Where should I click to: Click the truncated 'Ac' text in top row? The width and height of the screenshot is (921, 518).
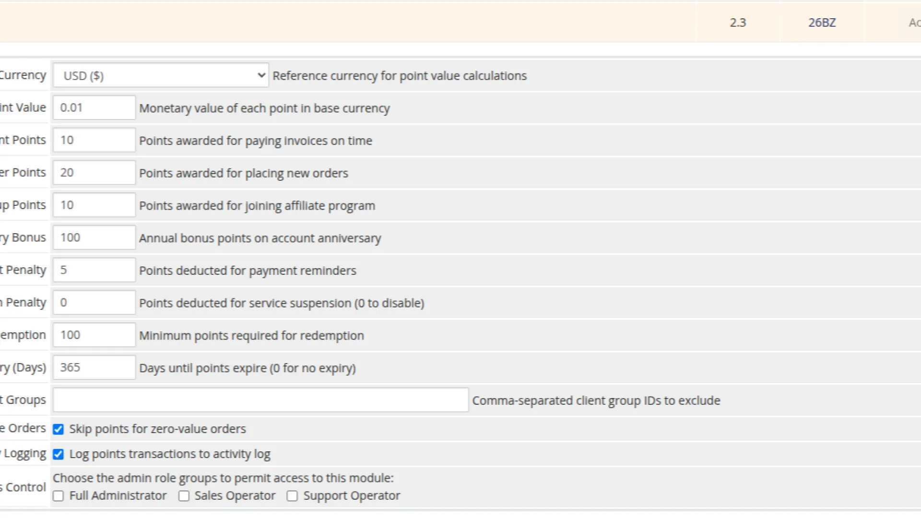pyautogui.click(x=914, y=23)
